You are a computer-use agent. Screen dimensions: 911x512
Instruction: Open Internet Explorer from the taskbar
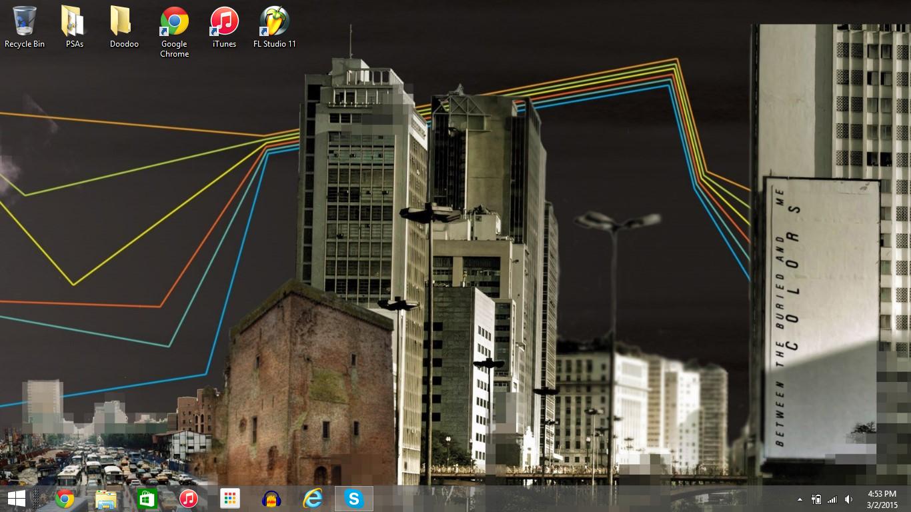pos(312,499)
